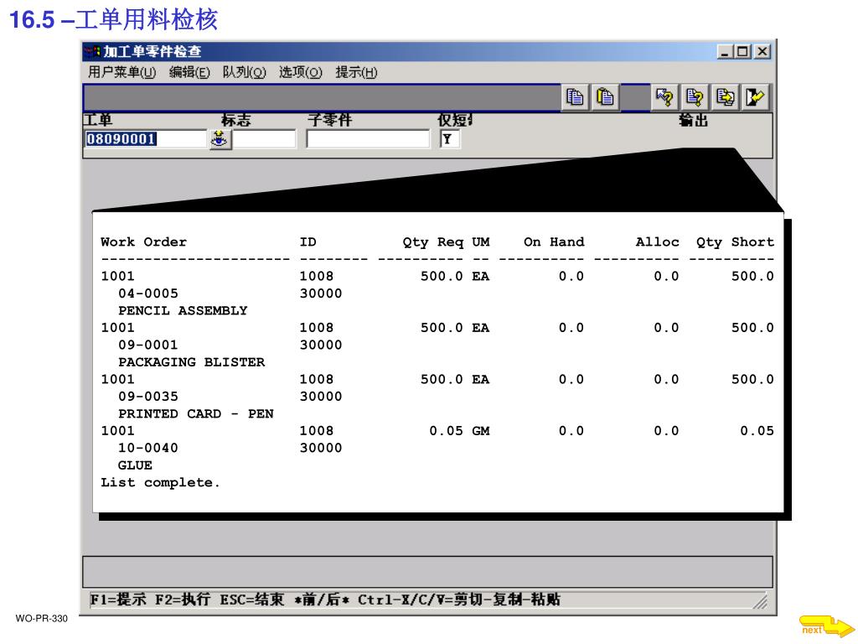Click the 子零件 input field
This screenshot has width=858, height=644.
click(369, 139)
